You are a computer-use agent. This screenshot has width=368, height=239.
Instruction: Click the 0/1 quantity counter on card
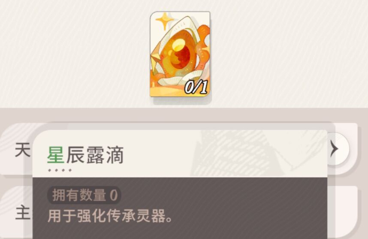click(x=196, y=87)
